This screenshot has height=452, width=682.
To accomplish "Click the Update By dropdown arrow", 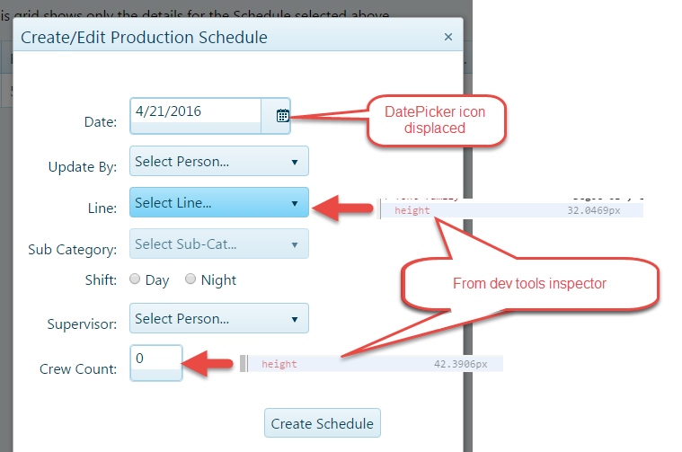I will (295, 163).
